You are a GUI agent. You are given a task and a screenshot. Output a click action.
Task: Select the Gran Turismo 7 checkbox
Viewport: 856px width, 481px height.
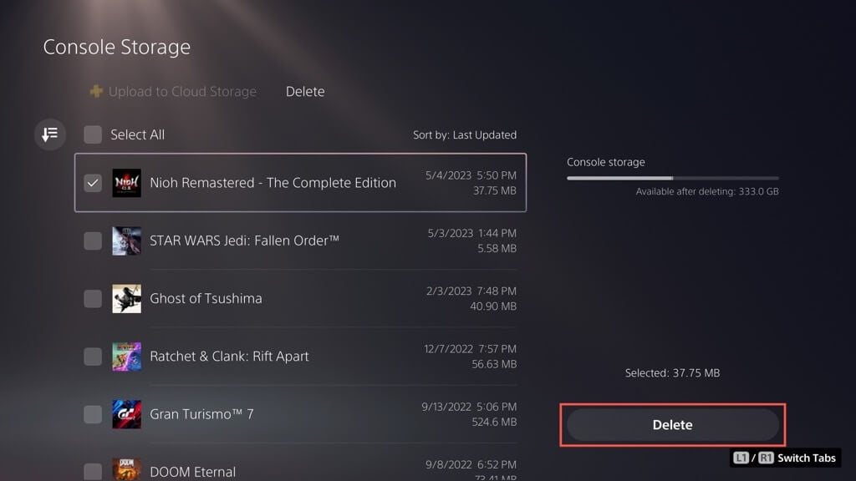(x=93, y=414)
